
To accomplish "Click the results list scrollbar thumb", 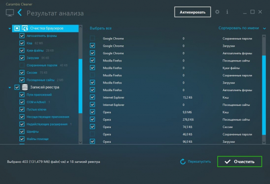I will 264,95.
